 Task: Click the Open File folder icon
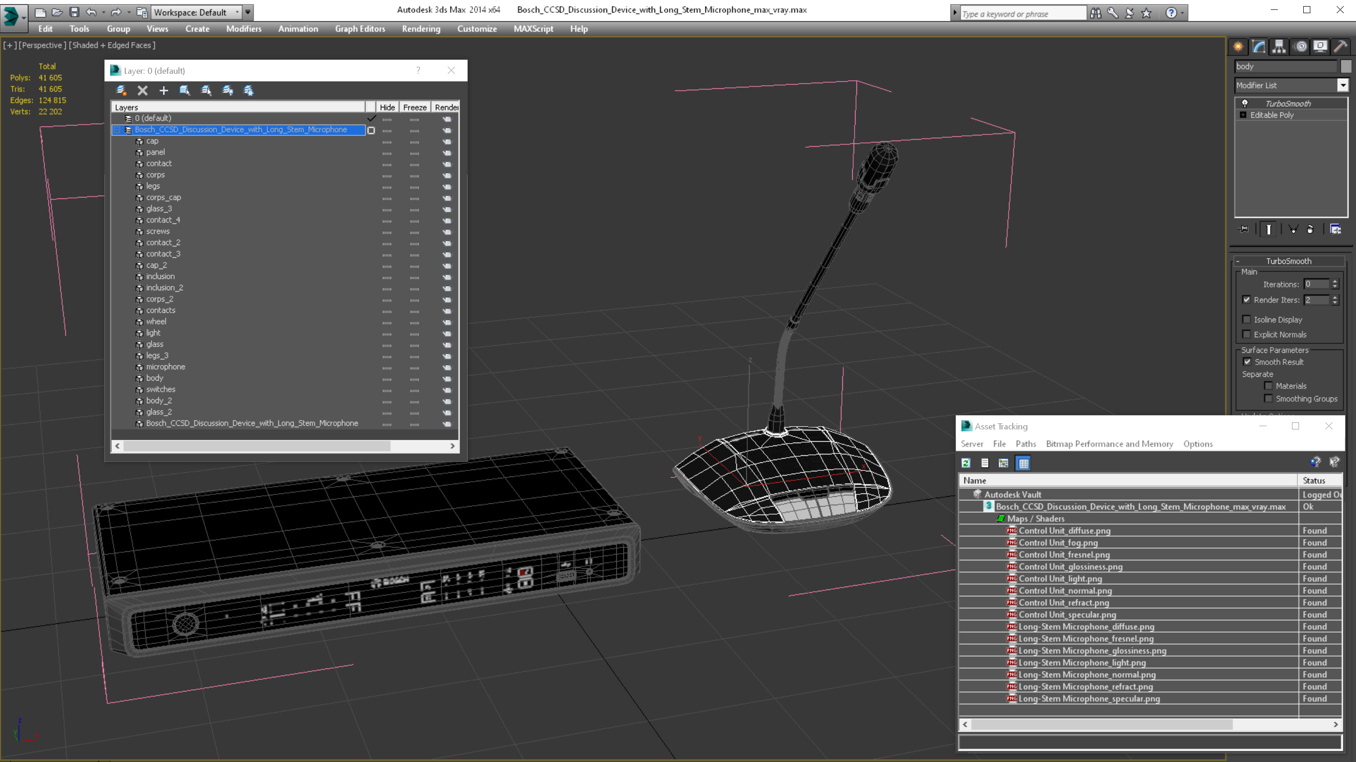tap(57, 12)
